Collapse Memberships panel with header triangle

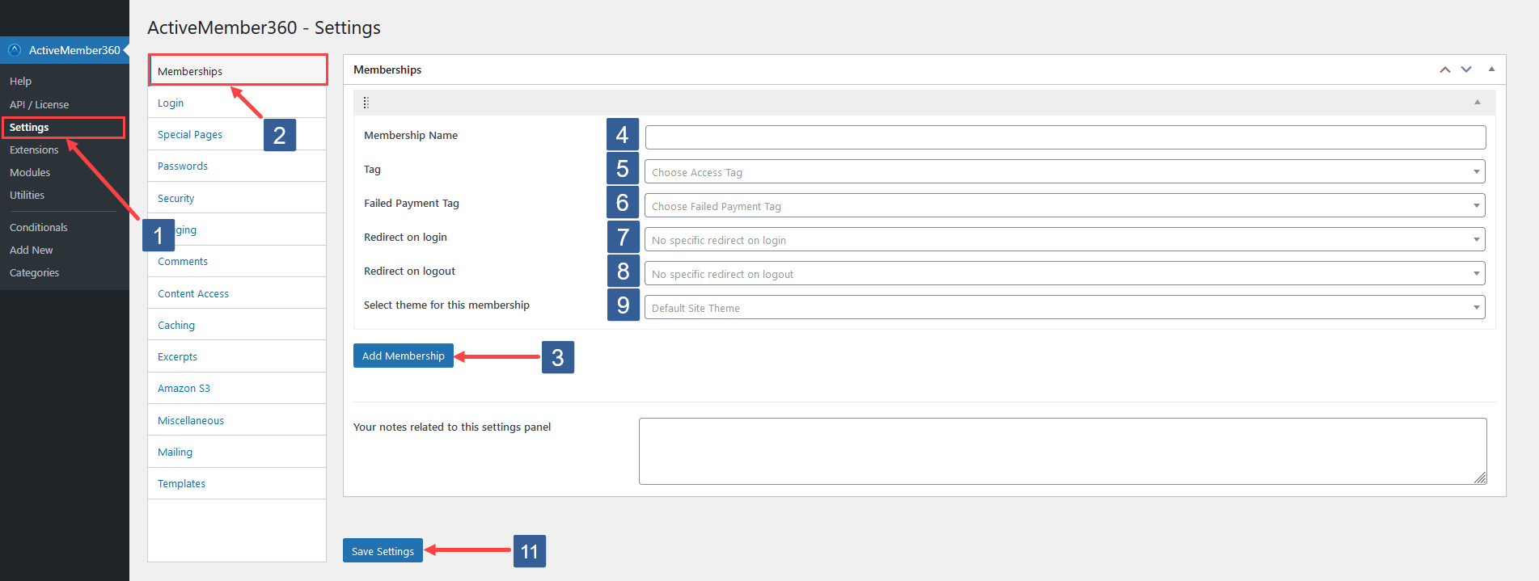click(1491, 69)
